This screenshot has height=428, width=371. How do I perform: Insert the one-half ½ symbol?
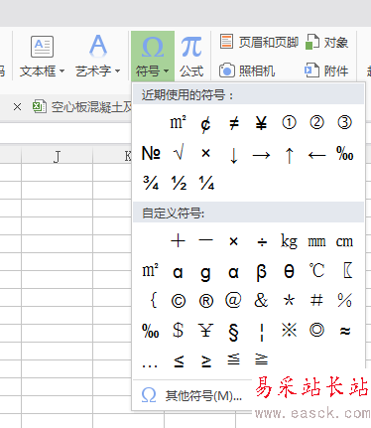[179, 183]
